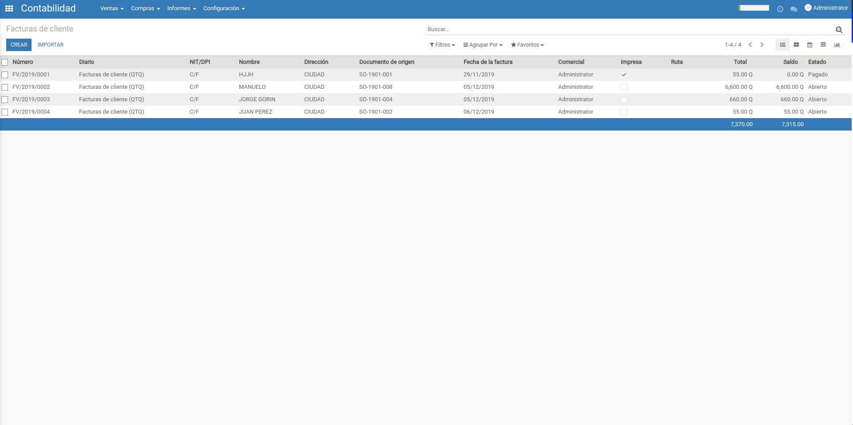Open the Ventas dropdown menu
The width and height of the screenshot is (853, 425).
[112, 8]
